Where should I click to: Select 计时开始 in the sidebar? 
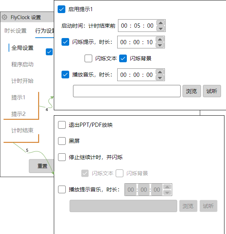tap(22, 81)
